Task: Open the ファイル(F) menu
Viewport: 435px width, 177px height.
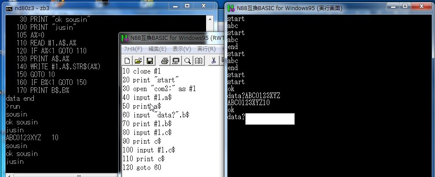Action: [133, 49]
